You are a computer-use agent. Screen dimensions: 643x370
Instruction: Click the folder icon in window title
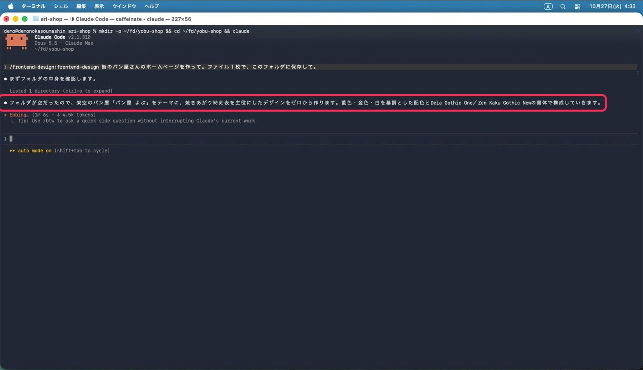[x=36, y=19]
